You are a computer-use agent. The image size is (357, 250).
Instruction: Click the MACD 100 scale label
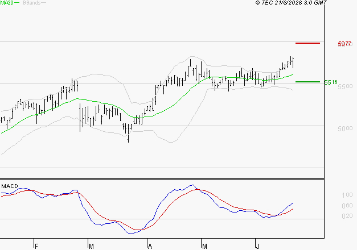(347, 195)
